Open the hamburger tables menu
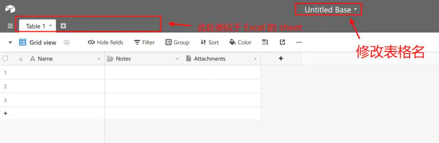439x143 pixels. [10, 26]
